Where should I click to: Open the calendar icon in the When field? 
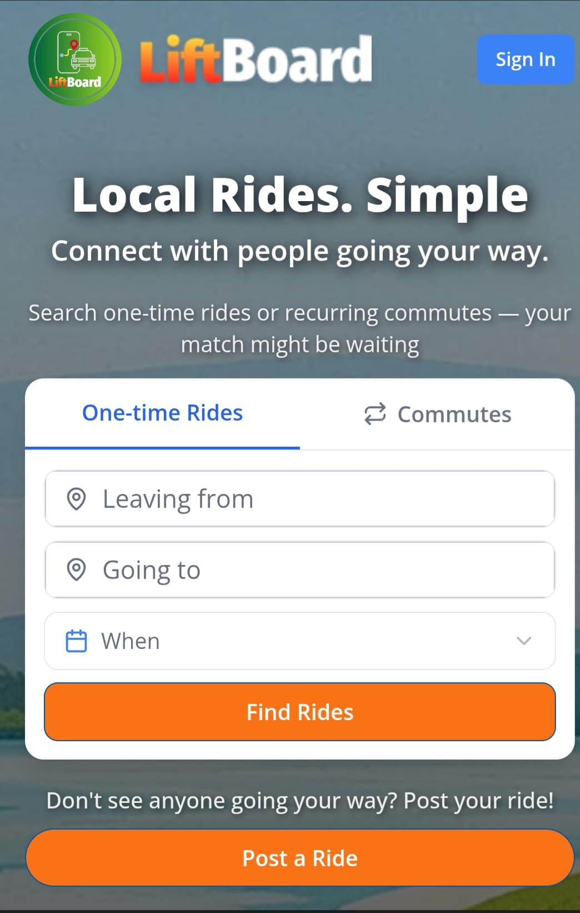[77, 641]
